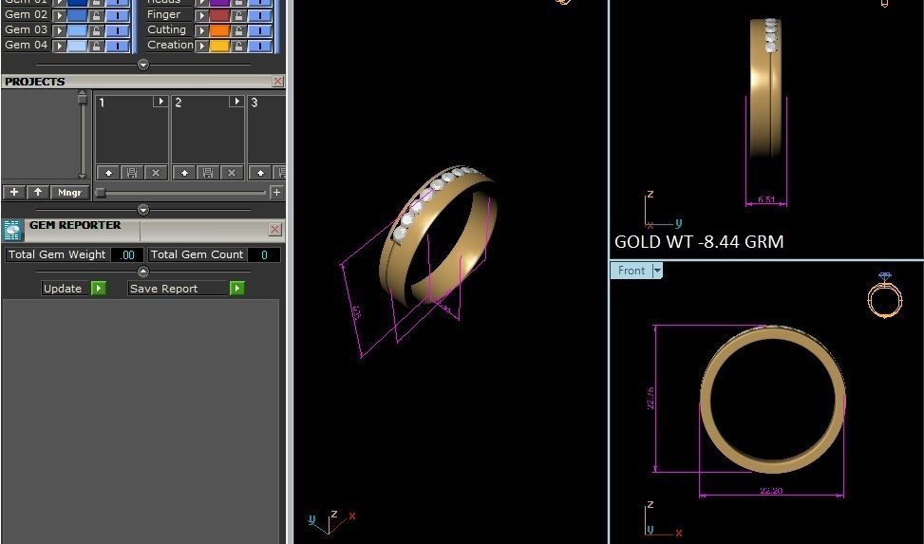Open Creation layer yellow color swatch
924x544 pixels.
(219, 46)
